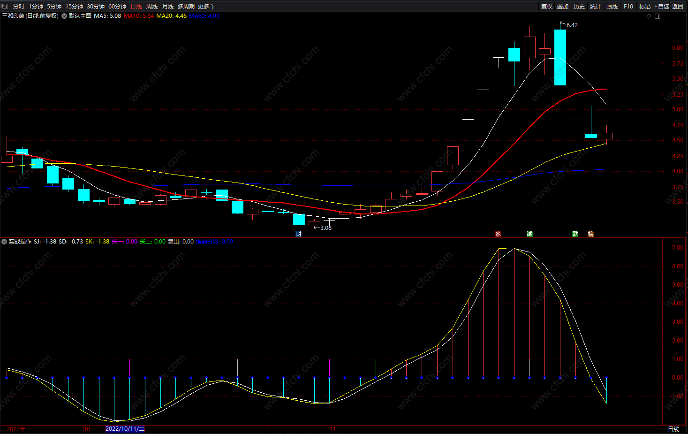Click the 买一: 0.00 value

pos(125,242)
